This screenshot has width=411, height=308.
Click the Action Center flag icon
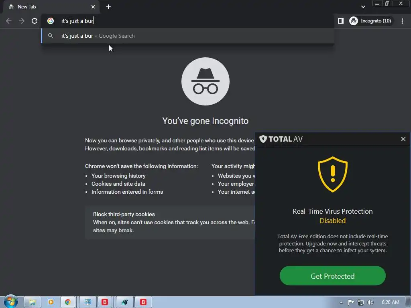(351, 302)
